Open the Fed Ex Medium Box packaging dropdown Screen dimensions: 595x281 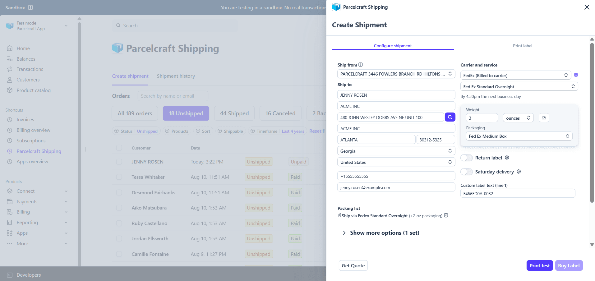pos(519,136)
